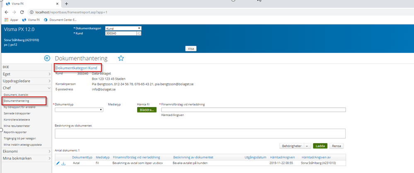Sort by Hämtad/Angiven column header

point(282,157)
